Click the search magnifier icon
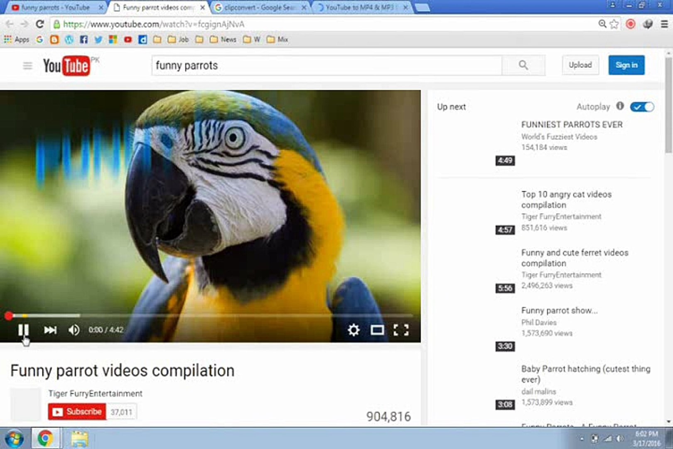This screenshot has height=449, width=673. pos(523,65)
